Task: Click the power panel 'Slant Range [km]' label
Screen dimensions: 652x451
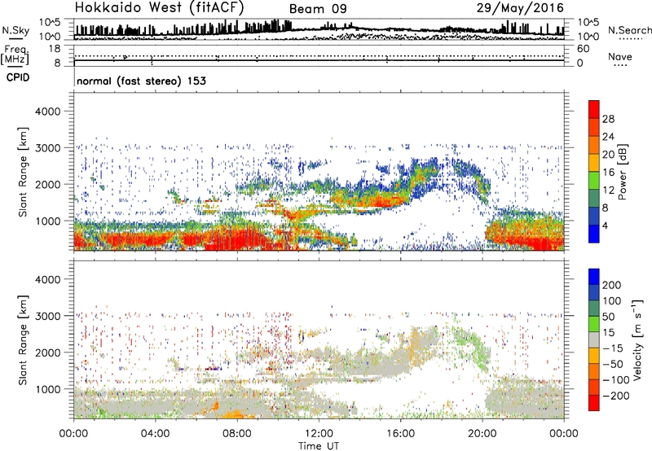Action: coord(23,172)
